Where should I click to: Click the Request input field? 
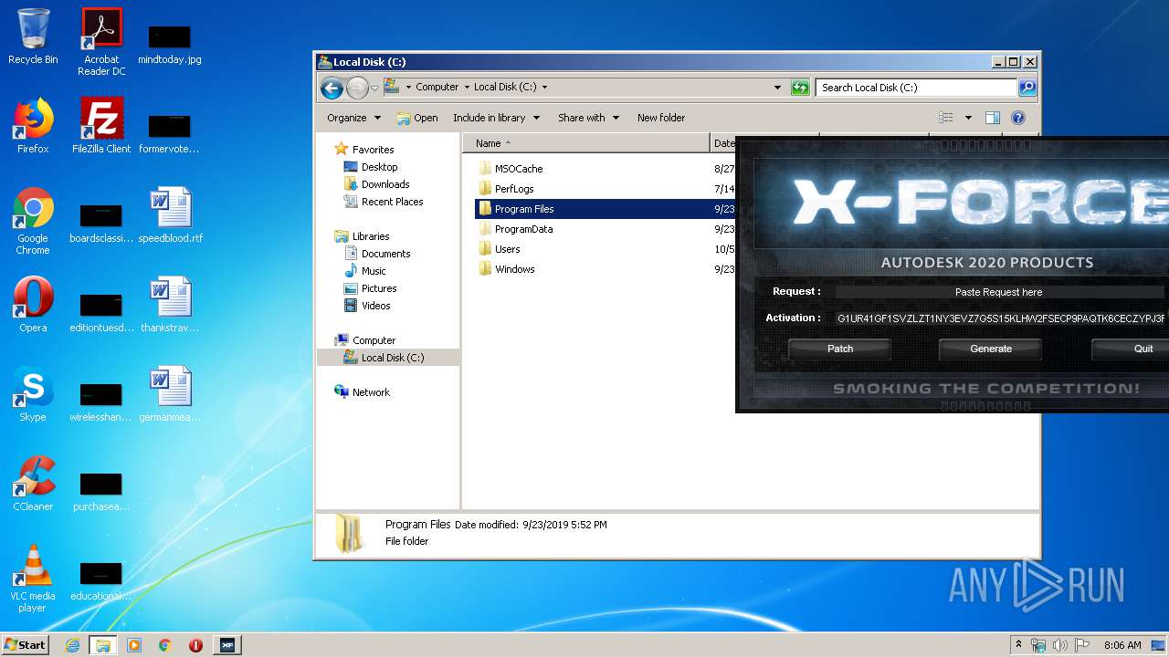(x=999, y=292)
